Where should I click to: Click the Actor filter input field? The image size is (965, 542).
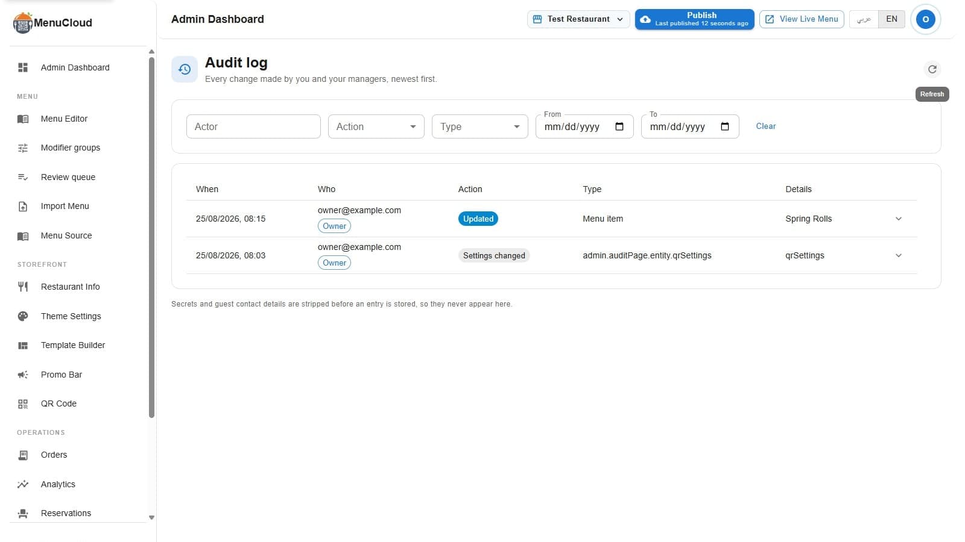(253, 126)
